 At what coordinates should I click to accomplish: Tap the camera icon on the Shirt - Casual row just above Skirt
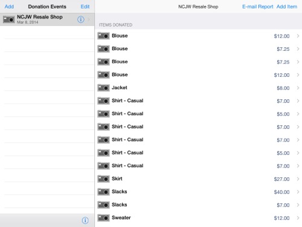click(103, 166)
